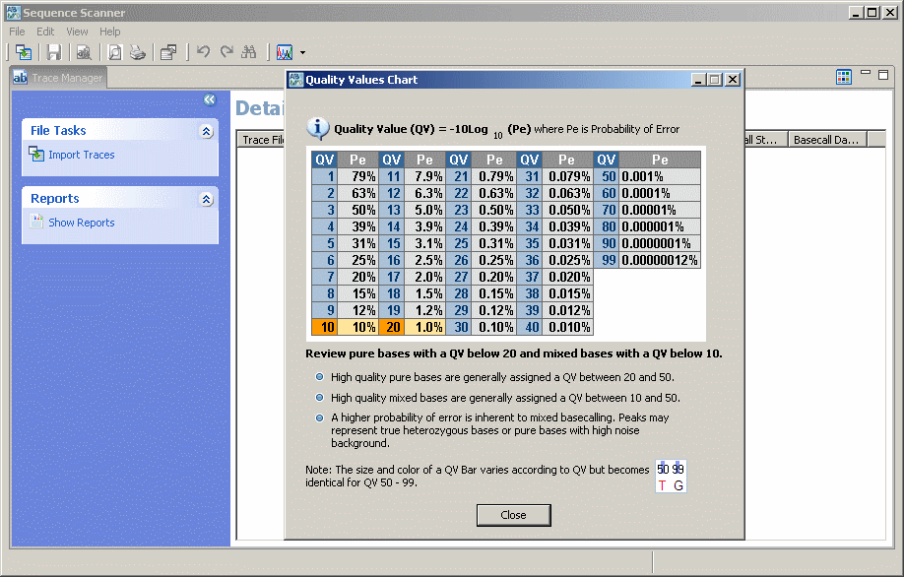The height and width of the screenshot is (577, 904).
Task: Switch to the Trace Manager tab
Action: click(x=57, y=78)
